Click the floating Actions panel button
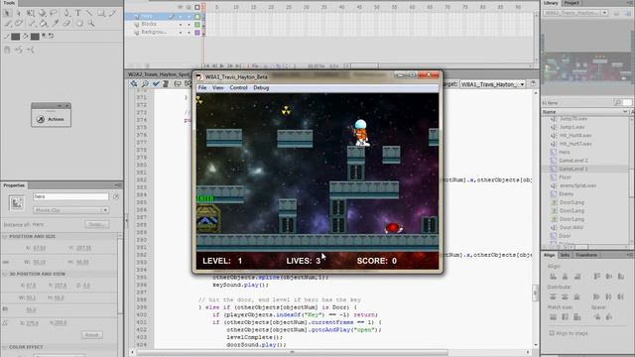This screenshot has height=357, width=635. pyautogui.click(x=51, y=119)
